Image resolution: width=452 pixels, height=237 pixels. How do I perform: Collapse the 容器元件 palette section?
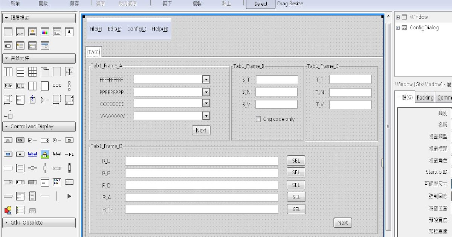(x=39, y=58)
